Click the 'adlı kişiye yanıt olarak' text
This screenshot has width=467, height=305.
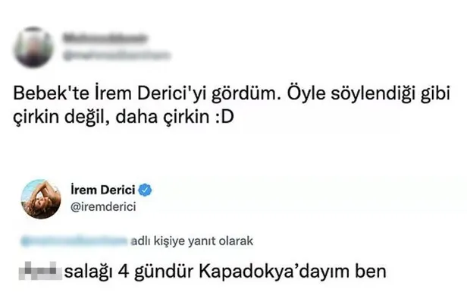coord(192,241)
